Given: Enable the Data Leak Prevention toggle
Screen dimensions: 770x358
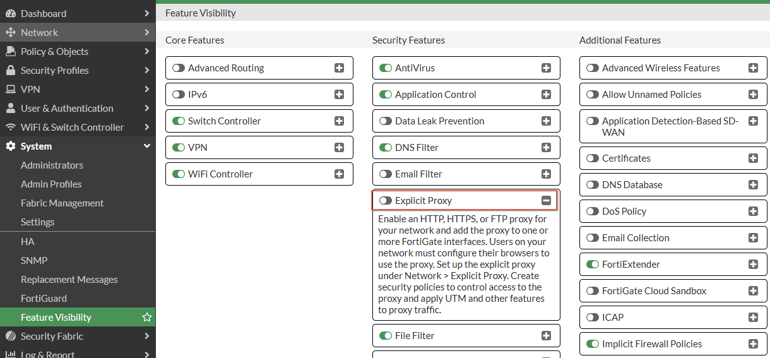Looking at the screenshot, I should [x=386, y=121].
